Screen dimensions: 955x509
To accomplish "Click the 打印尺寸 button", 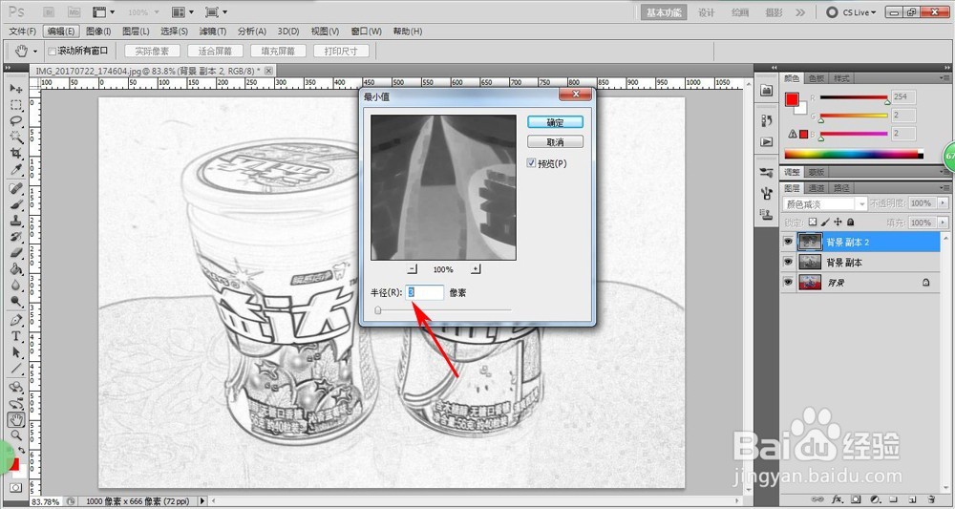I will [x=341, y=52].
